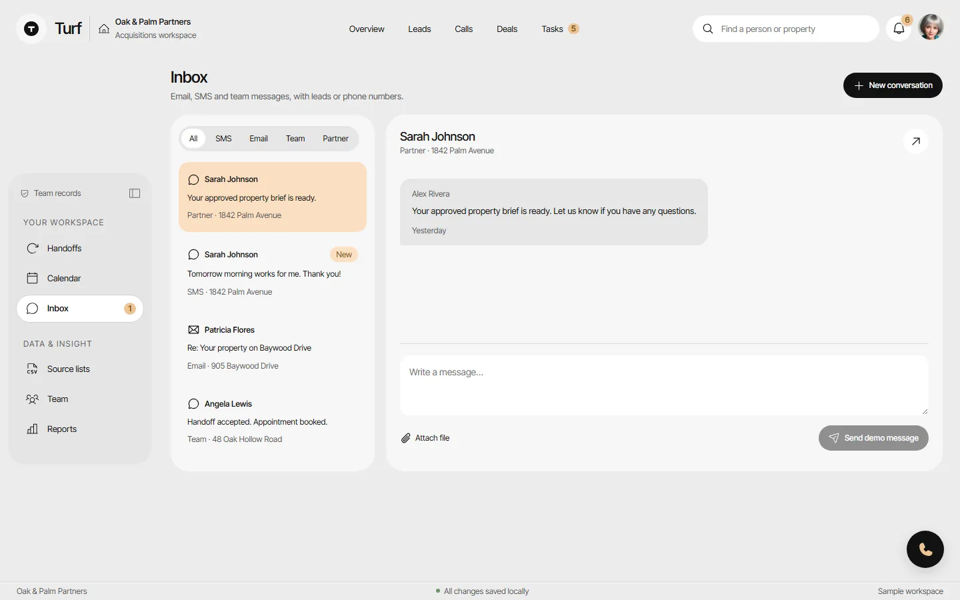960x600 pixels.
Task: Click the Team records label
Action: click(57, 193)
